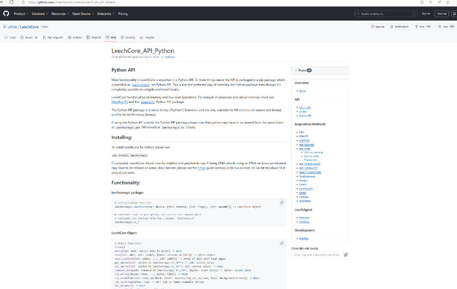
Task: Fork the LeechCore repository
Action: tap(423, 27)
